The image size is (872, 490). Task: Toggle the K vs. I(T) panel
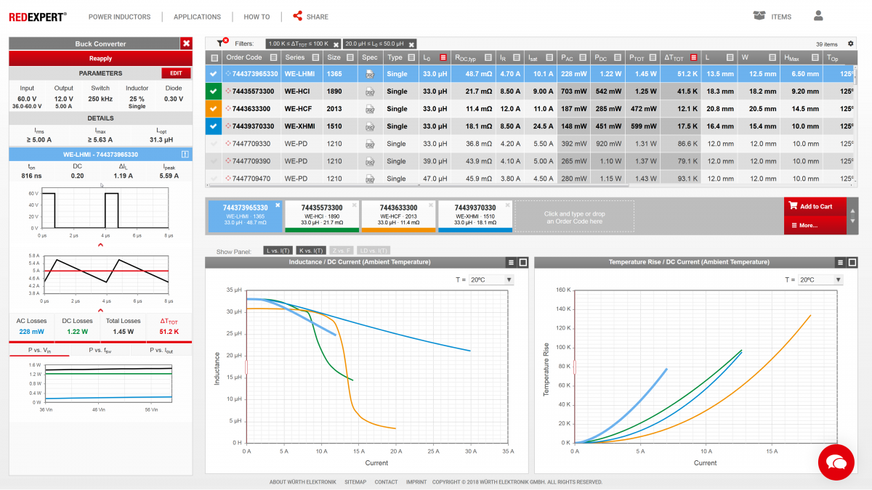(311, 250)
